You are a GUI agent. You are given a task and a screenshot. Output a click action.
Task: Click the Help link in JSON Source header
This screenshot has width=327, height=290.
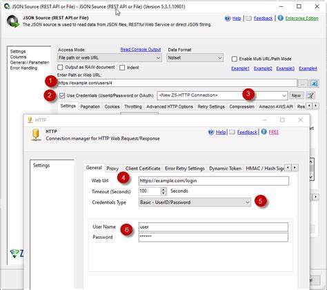click(237, 19)
